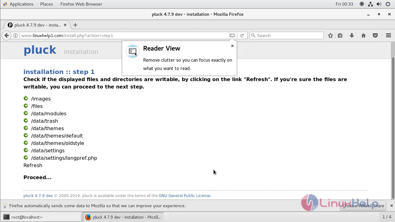Image resolution: width=395 pixels, height=222 pixels.
Task: Click the 'installation :: step 1' heading
Action: pos(59,72)
